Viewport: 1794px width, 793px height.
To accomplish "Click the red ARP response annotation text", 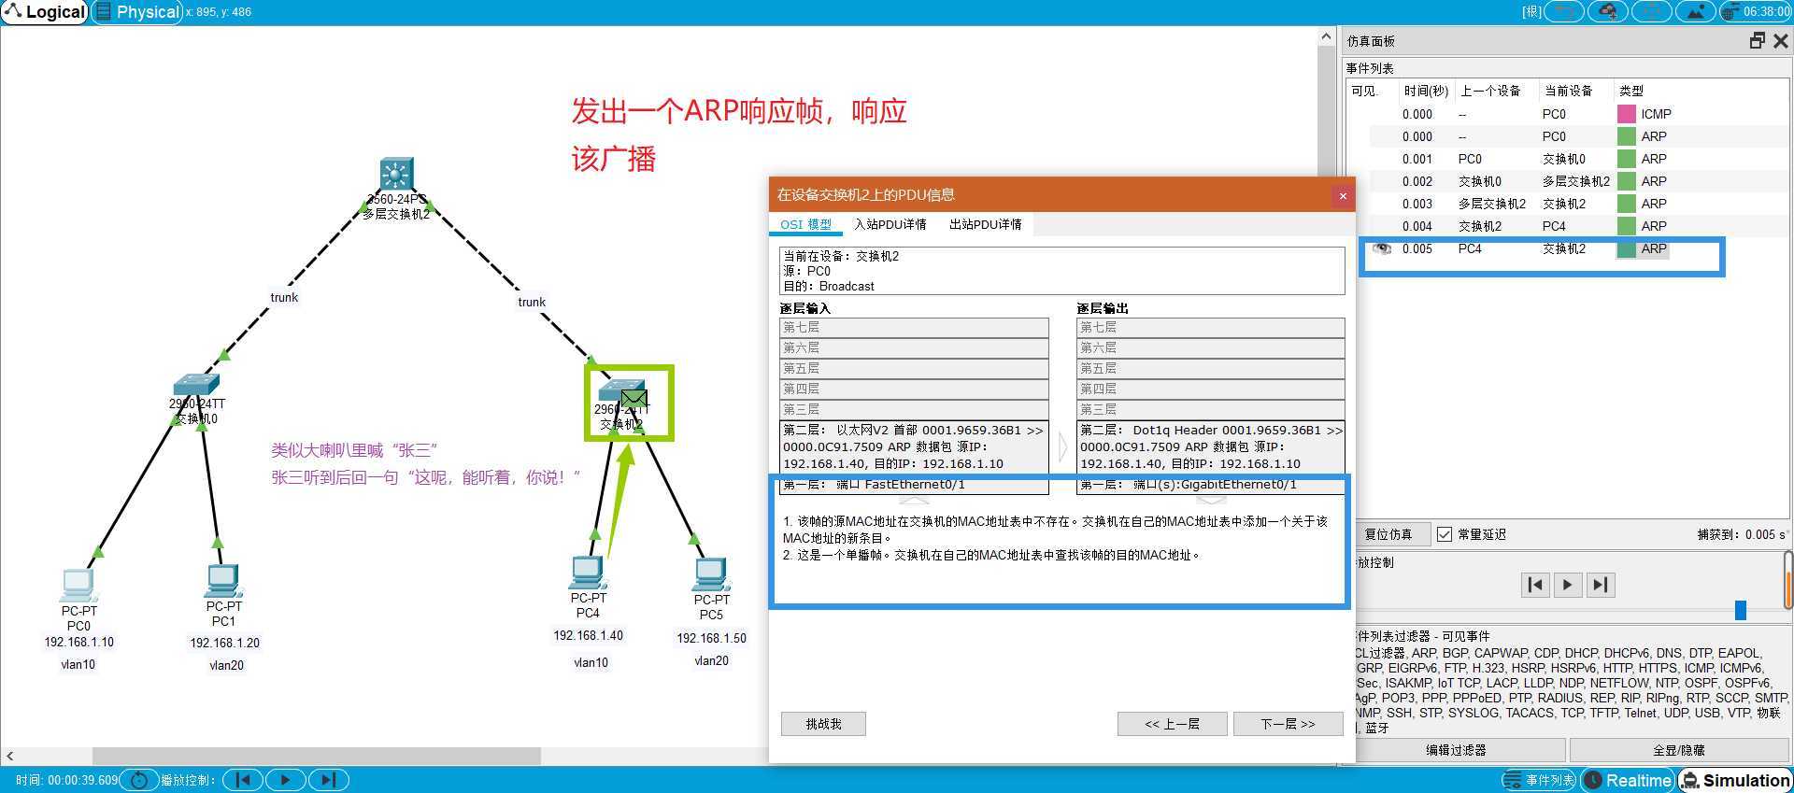I will pyautogui.click(x=739, y=135).
